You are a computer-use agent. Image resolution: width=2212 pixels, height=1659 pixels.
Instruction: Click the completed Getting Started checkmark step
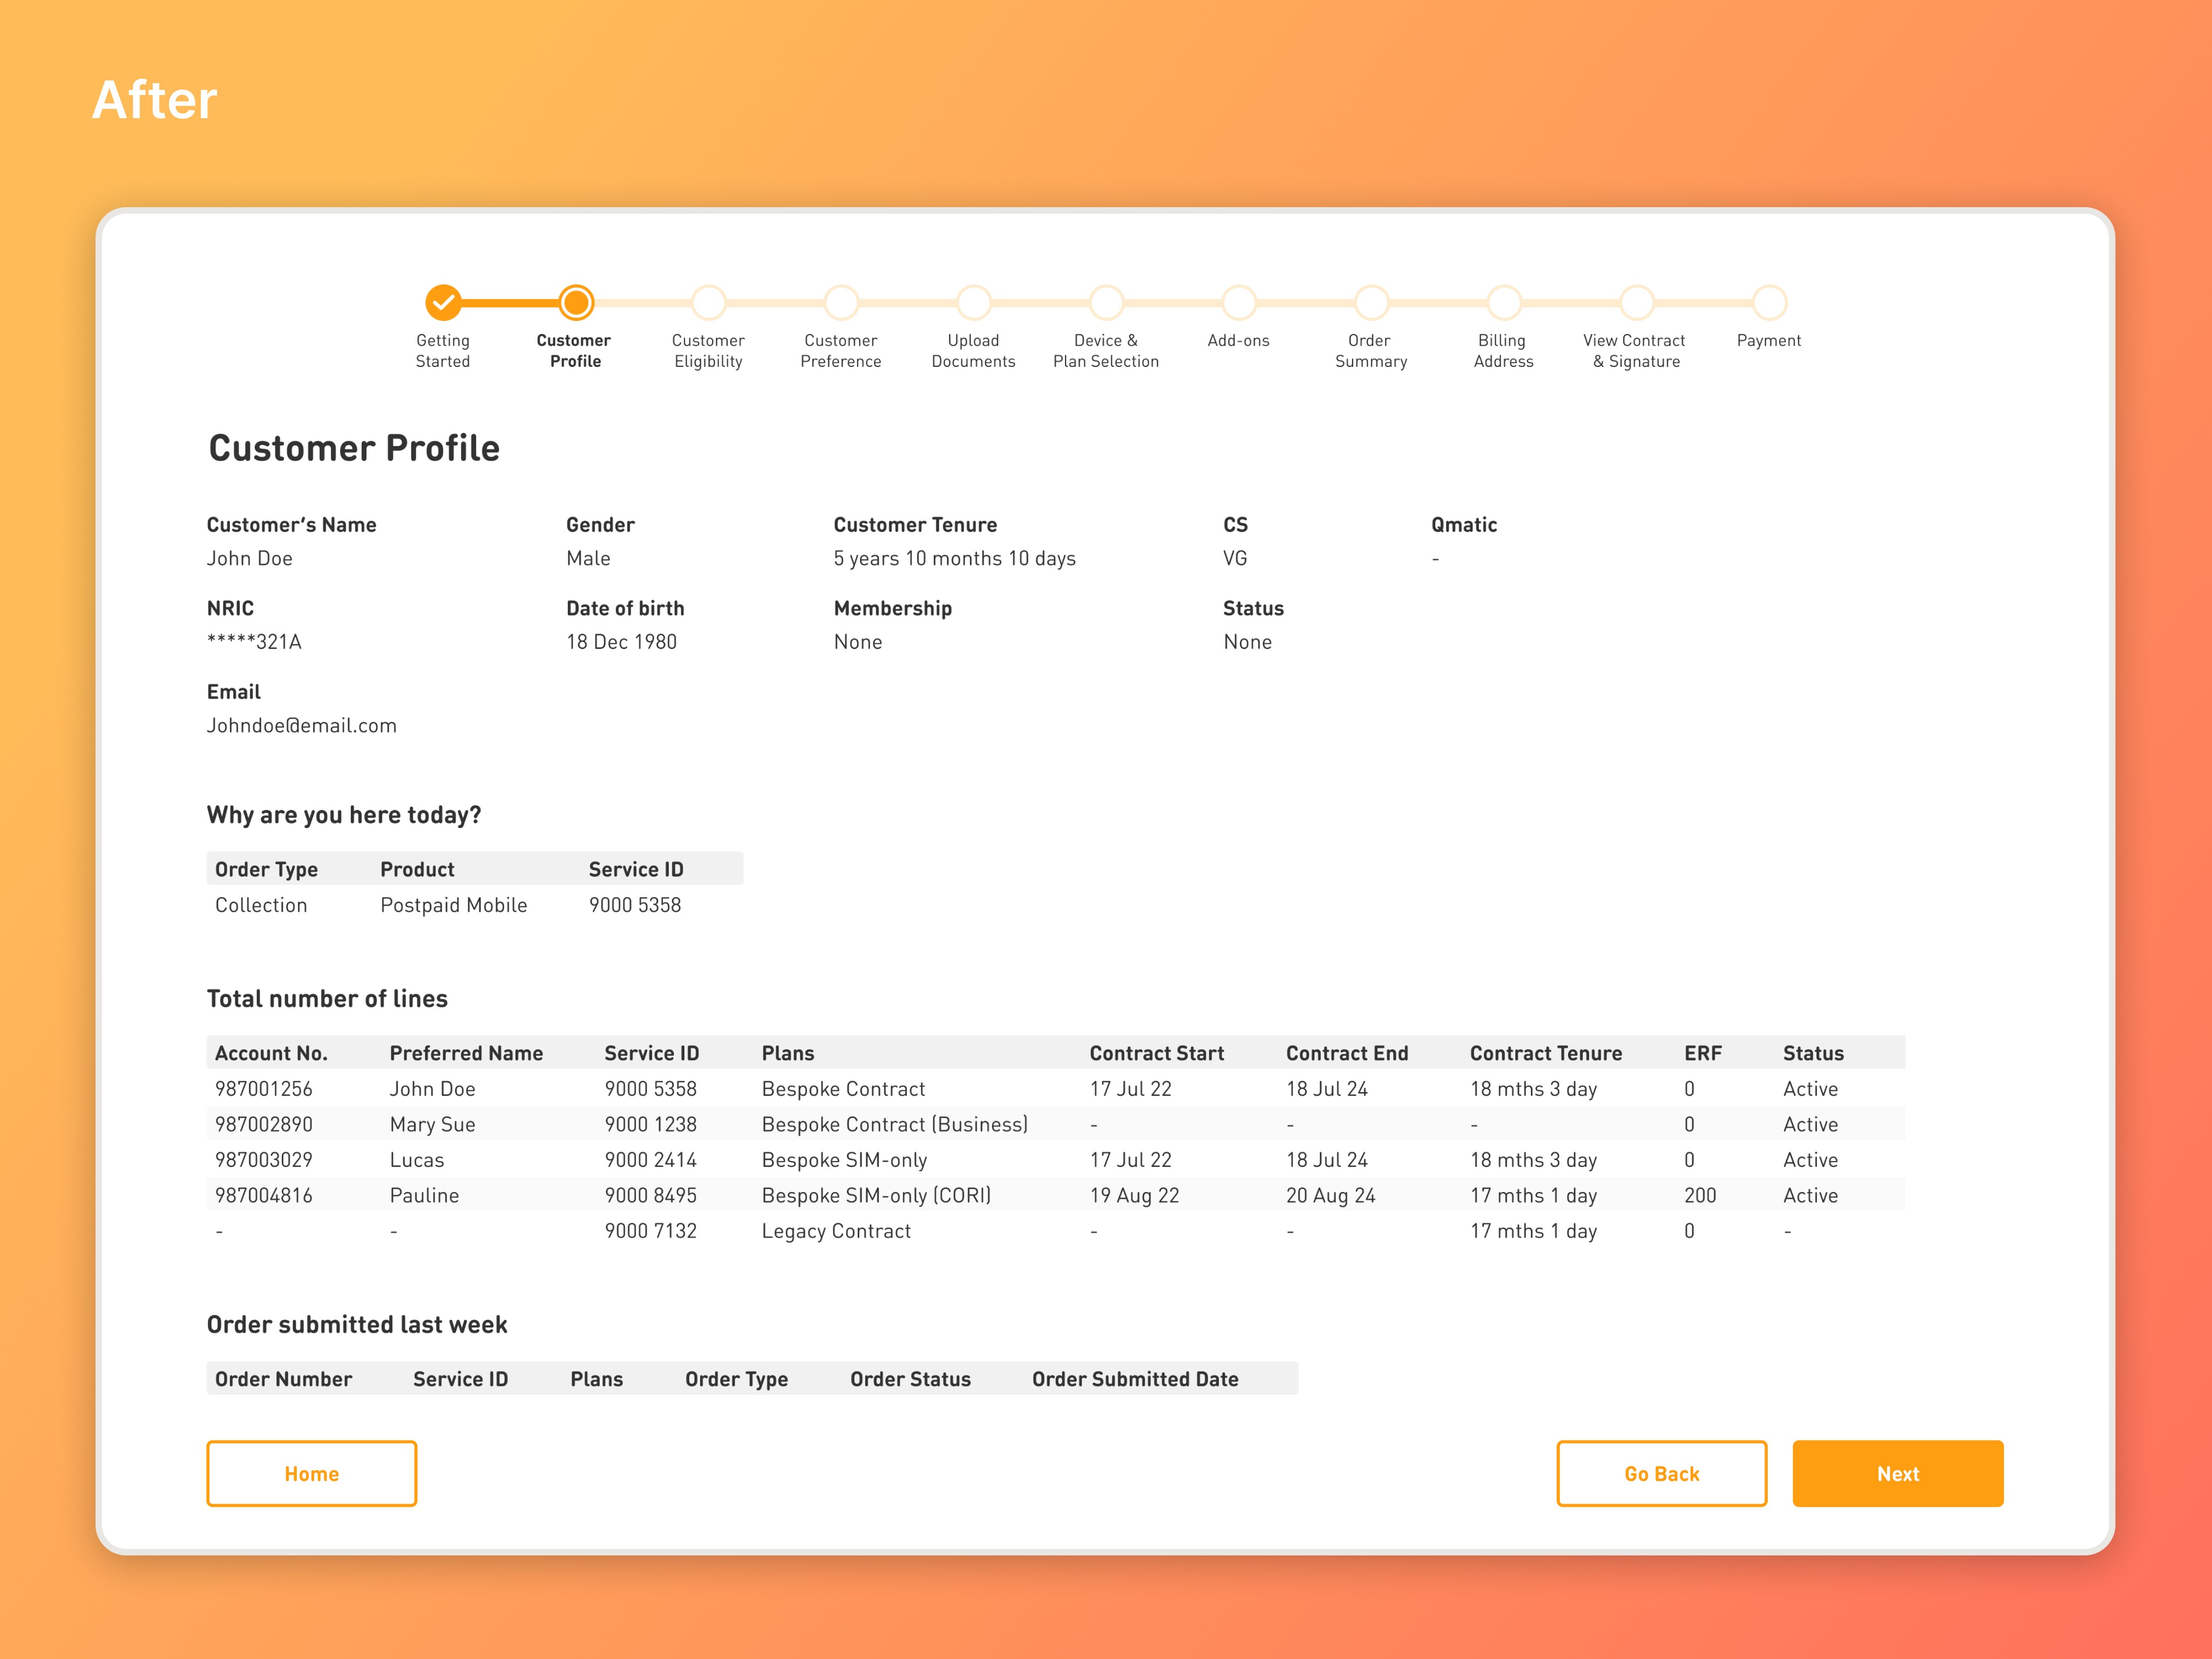[x=443, y=302]
